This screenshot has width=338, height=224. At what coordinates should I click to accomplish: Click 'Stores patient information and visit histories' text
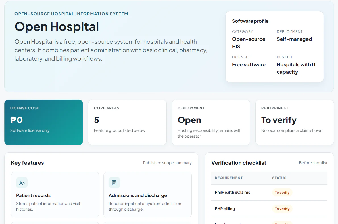click(48, 206)
